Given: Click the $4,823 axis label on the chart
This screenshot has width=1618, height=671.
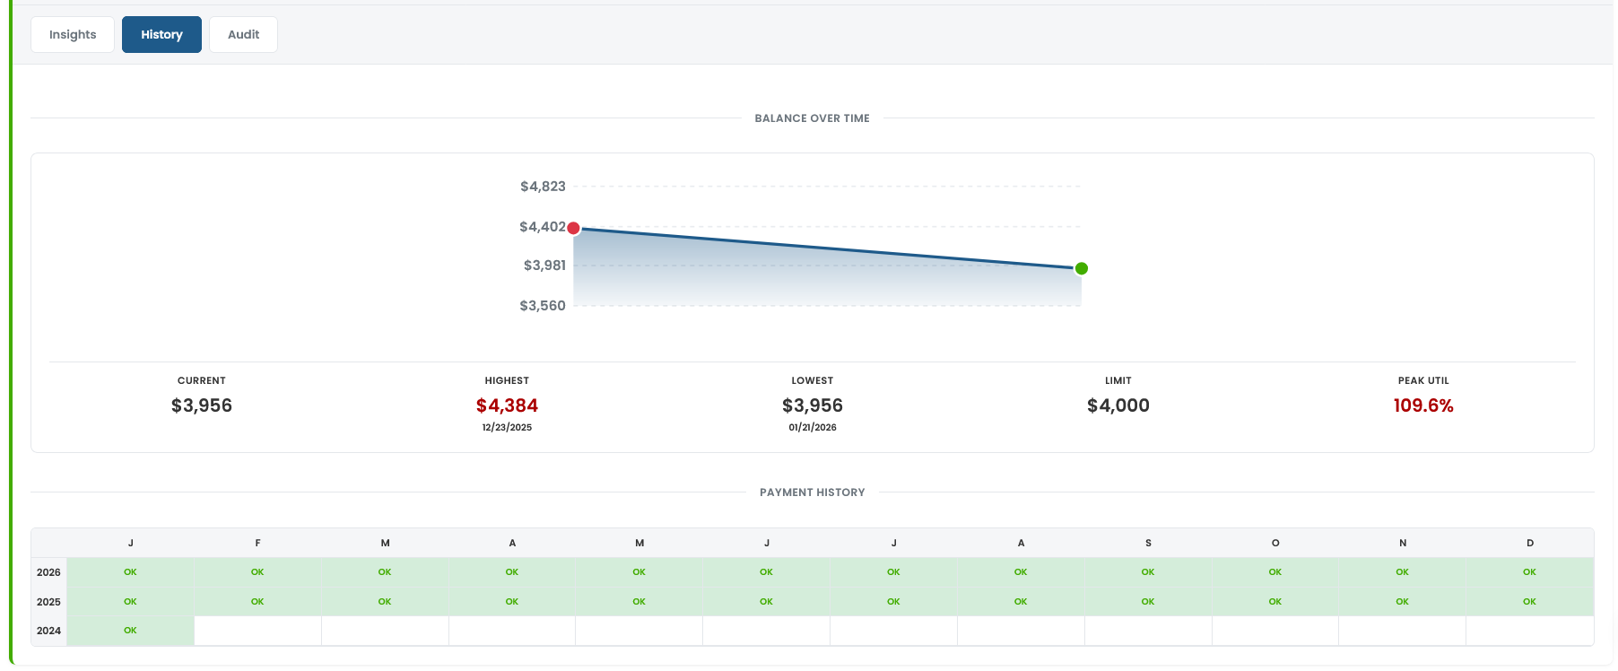Looking at the screenshot, I should 543,187.
